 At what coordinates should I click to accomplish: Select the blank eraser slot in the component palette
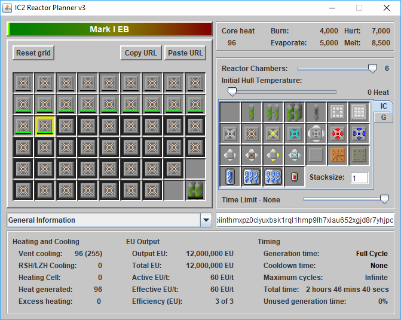[x=230, y=112]
